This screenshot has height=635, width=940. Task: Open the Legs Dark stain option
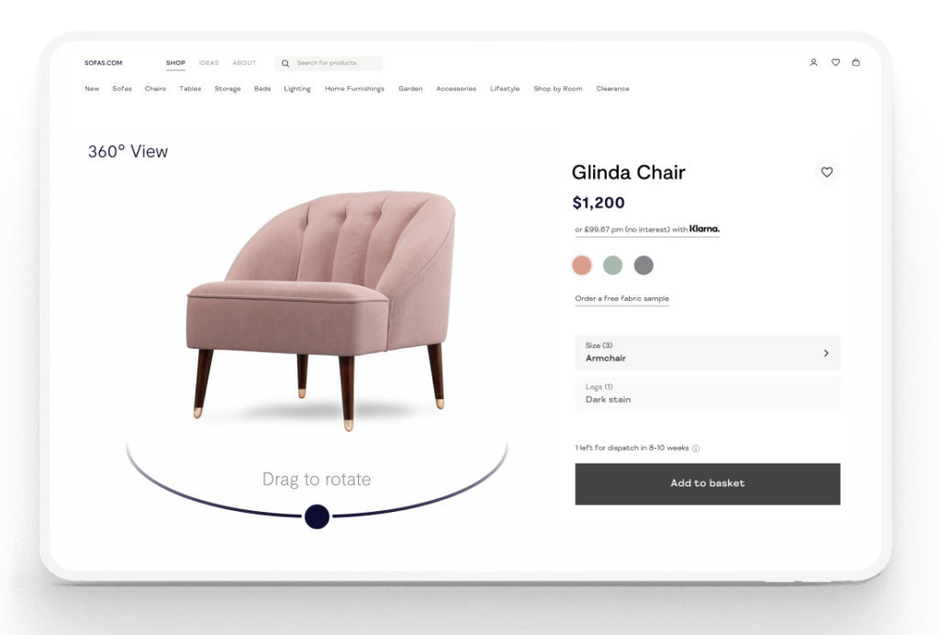(x=708, y=394)
